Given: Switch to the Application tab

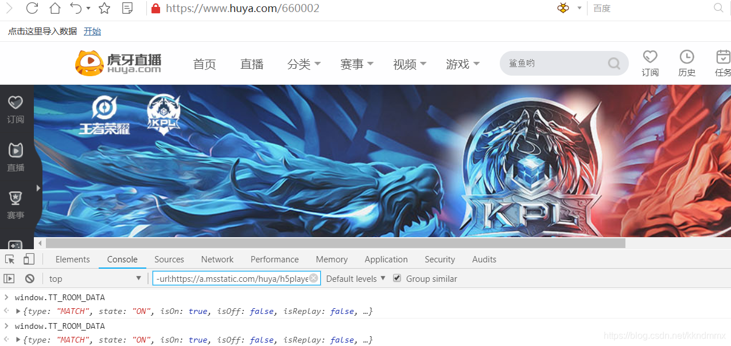Looking at the screenshot, I should tap(386, 259).
